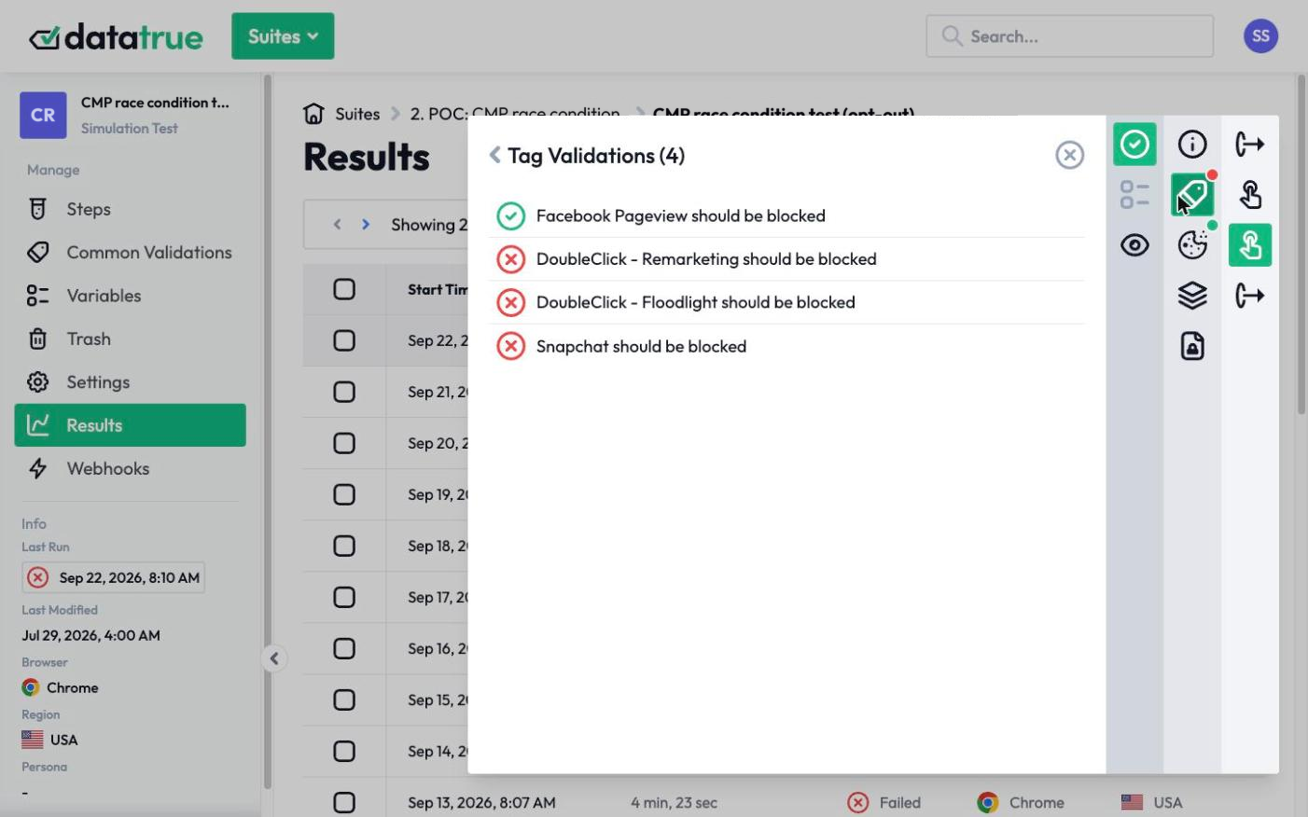Go to next results page arrow
1308x817 pixels.
tap(366, 224)
